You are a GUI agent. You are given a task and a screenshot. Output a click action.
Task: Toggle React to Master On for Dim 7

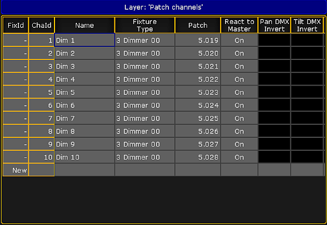(239, 118)
